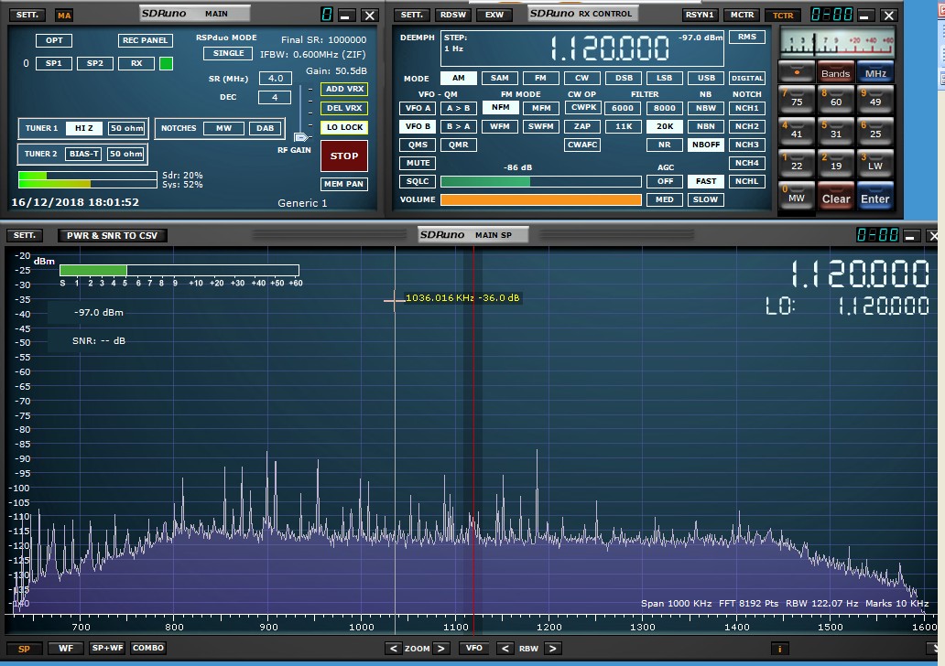Viewport: 945px width, 666px height.
Task: Select the 25 meter band key
Action: point(875,132)
